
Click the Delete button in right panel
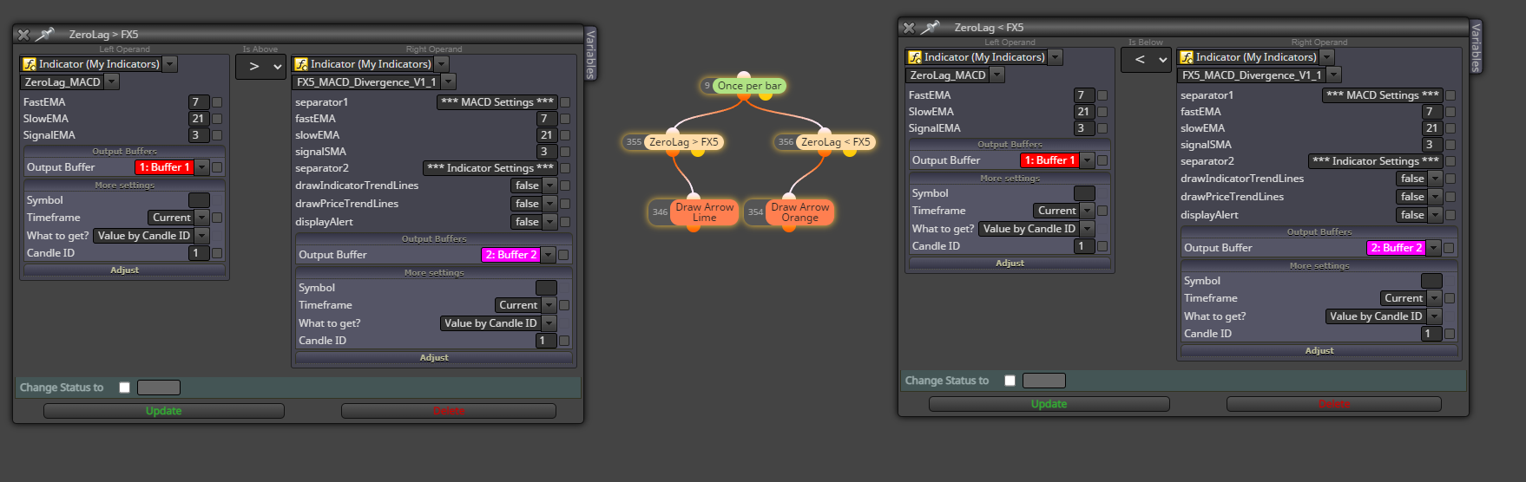pos(1334,404)
